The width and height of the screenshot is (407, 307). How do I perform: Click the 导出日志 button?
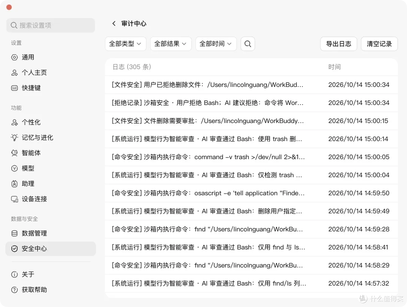pos(338,44)
